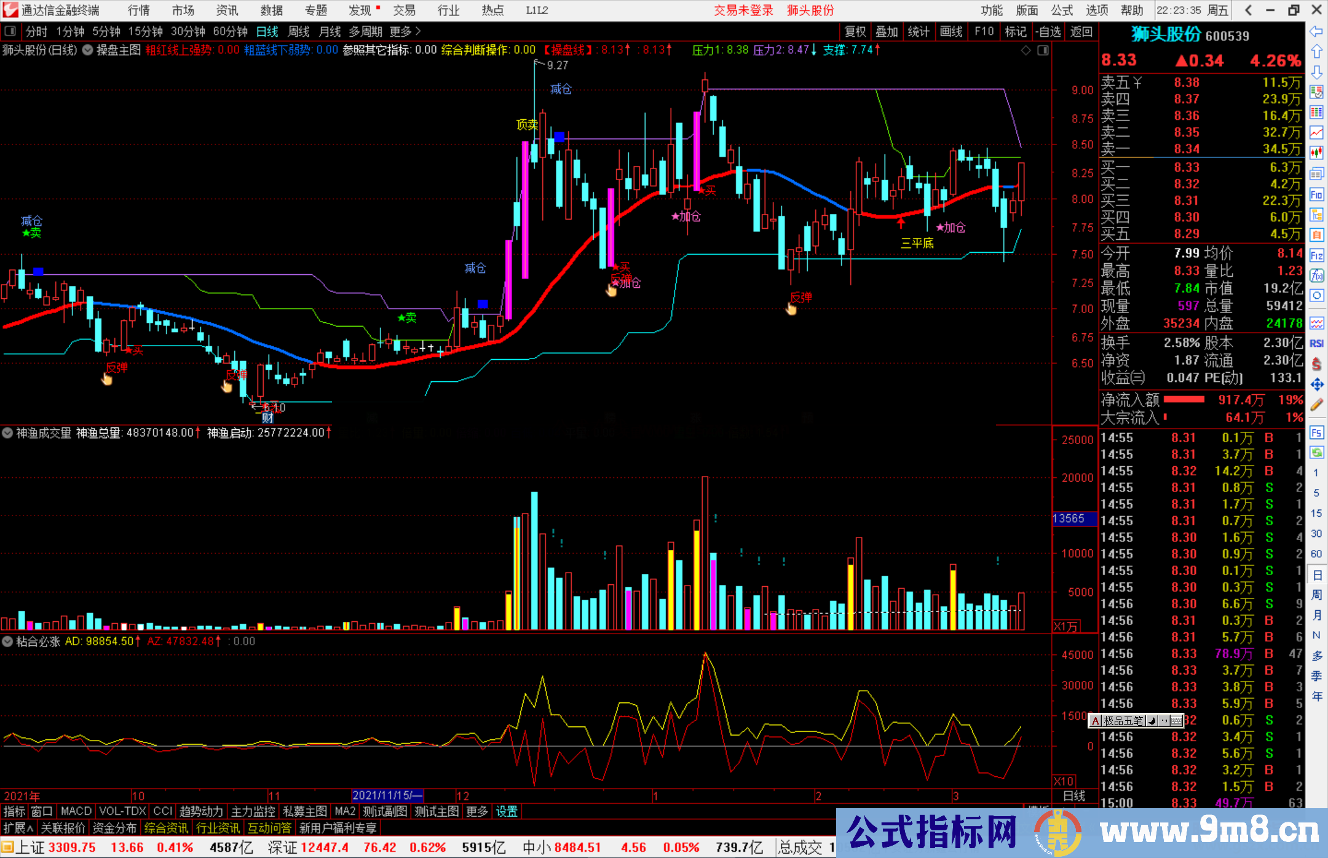Click the red trend line chart icon

(x=1316, y=132)
